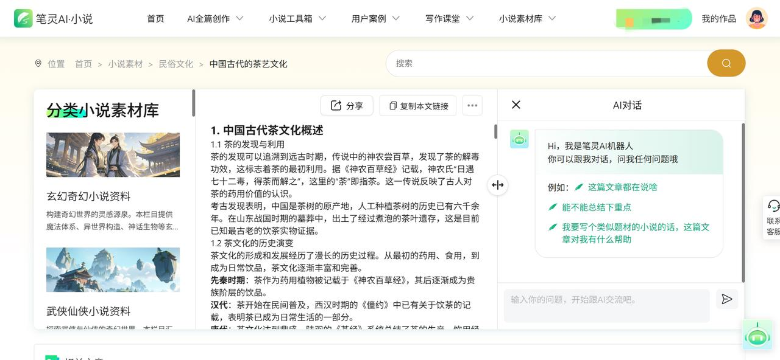The width and height of the screenshot is (780, 360).
Task: Click subheading 1.1 茶的发现与利用
Action: tap(247, 144)
